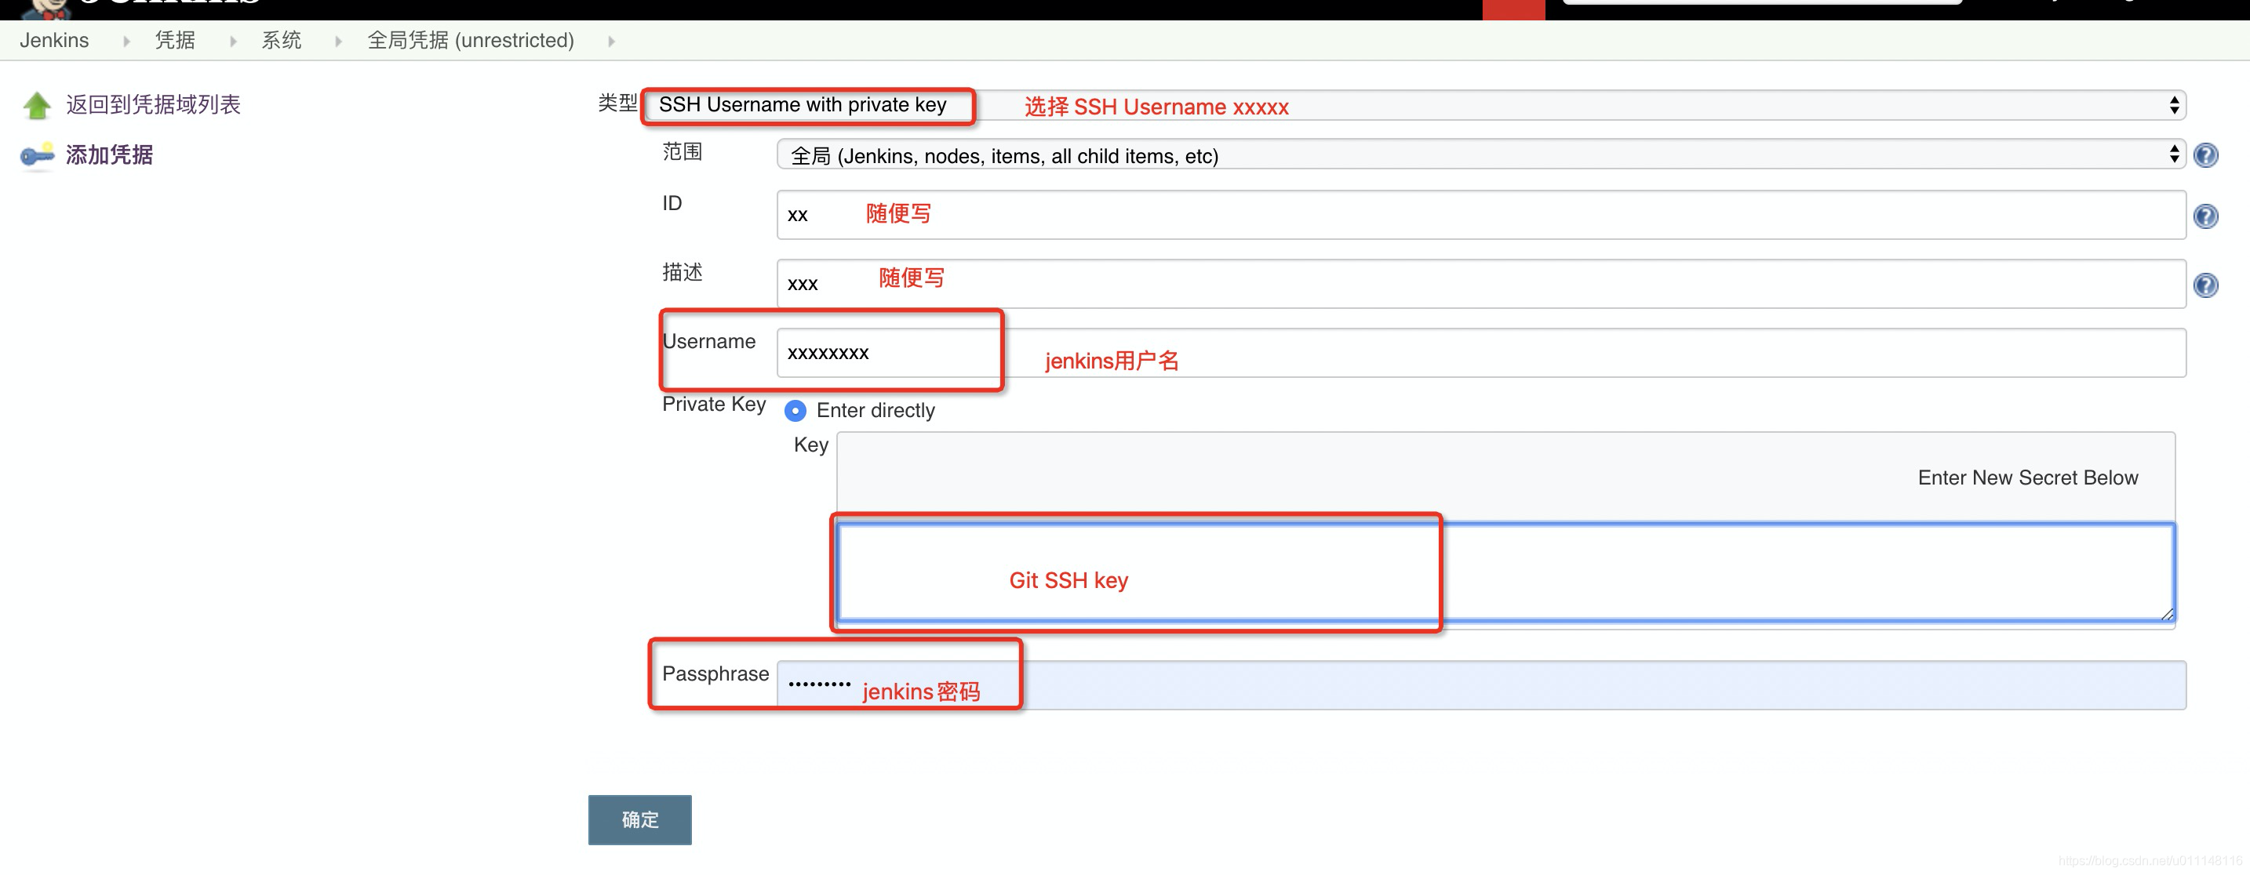Click the green up-arrow return icon
The height and width of the screenshot is (875, 2250).
coord(37,106)
